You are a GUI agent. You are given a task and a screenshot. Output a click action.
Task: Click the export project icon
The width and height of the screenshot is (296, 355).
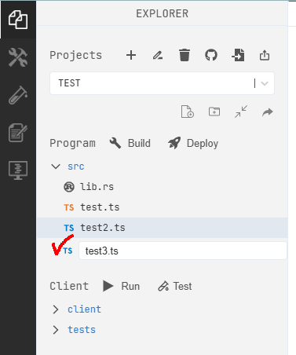click(265, 55)
